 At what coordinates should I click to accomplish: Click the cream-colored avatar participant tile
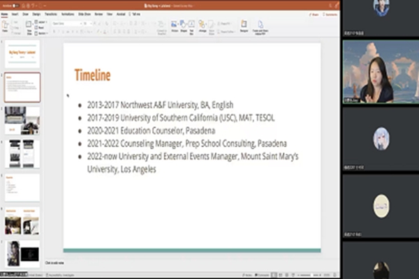[381, 206]
